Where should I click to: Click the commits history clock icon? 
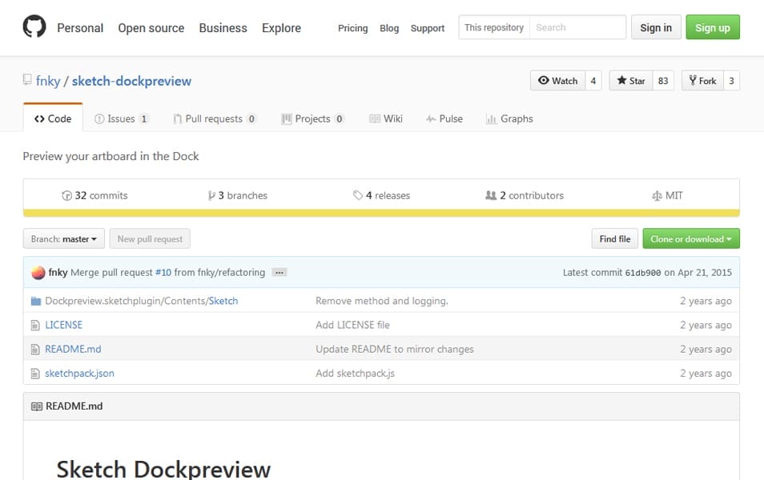coord(66,196)
